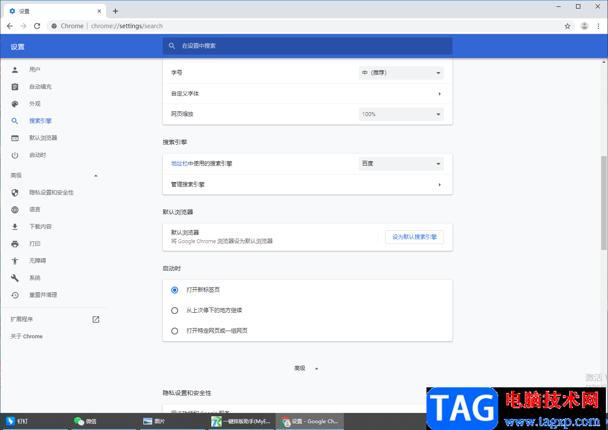Click the address bar URL
The width and height of the screenshot is (608, 430).
pyautogui.click(x=127, y=26)
